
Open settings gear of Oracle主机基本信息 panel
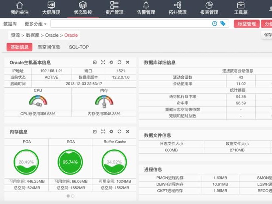tap(111, 62)
